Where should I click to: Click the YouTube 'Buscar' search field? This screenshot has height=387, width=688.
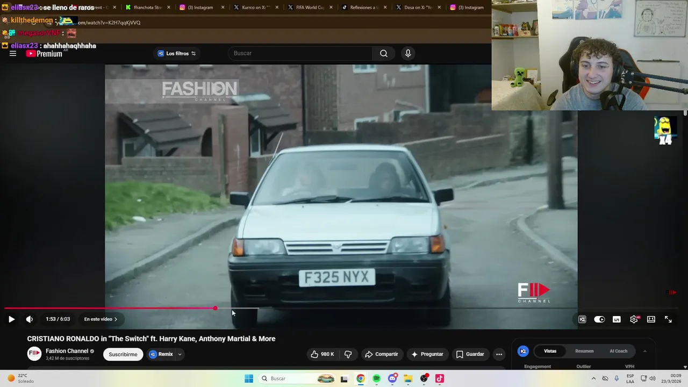point(300,53)
